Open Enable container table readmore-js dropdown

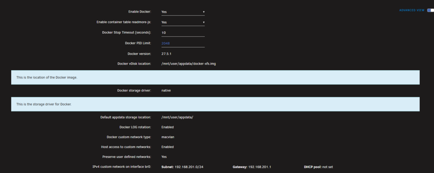click(x=183, y=22)
